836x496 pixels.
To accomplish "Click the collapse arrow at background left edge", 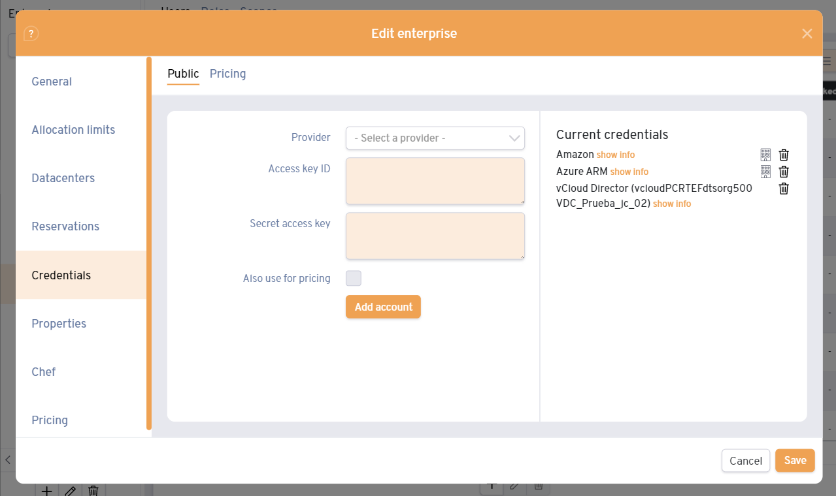I will pos(7,459).
